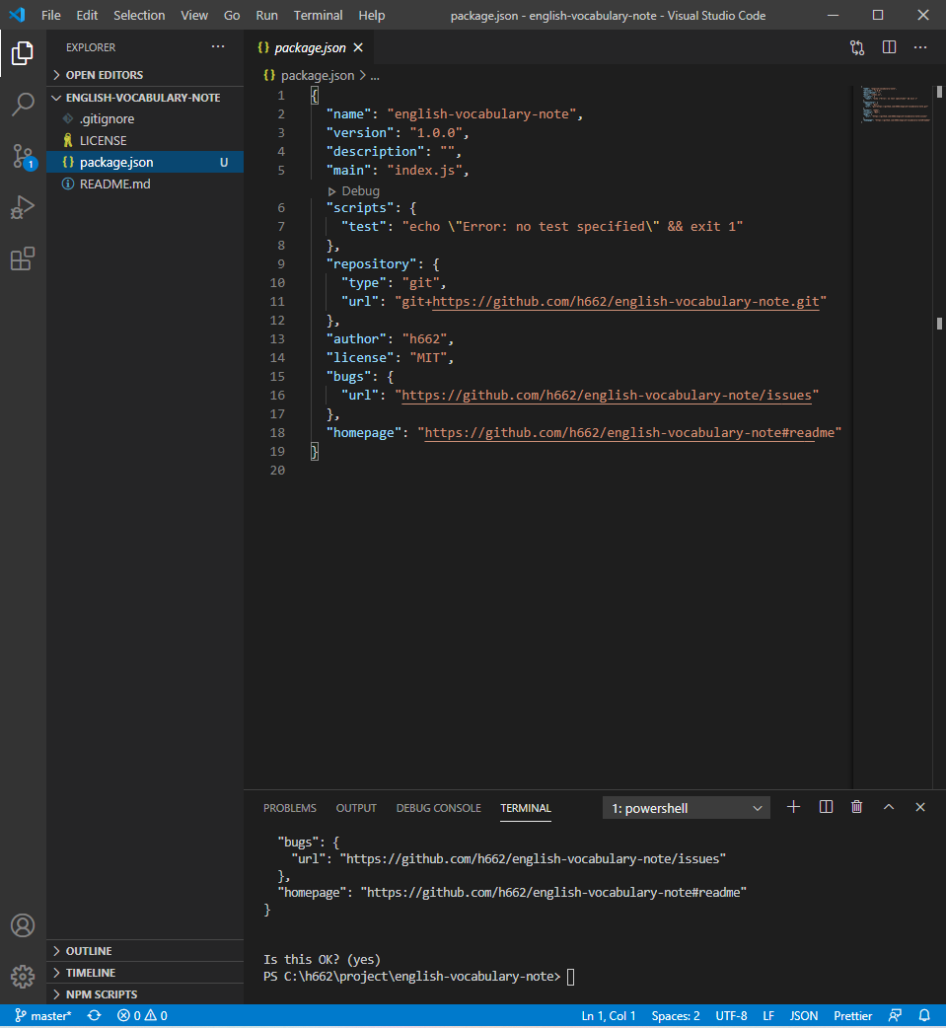The image size is (946, 1028).
Task: Click LF end-of-line selector
Action: tap(768, 1015)
